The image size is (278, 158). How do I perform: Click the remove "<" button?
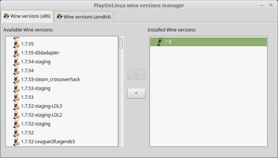click(x=136, y=93)
